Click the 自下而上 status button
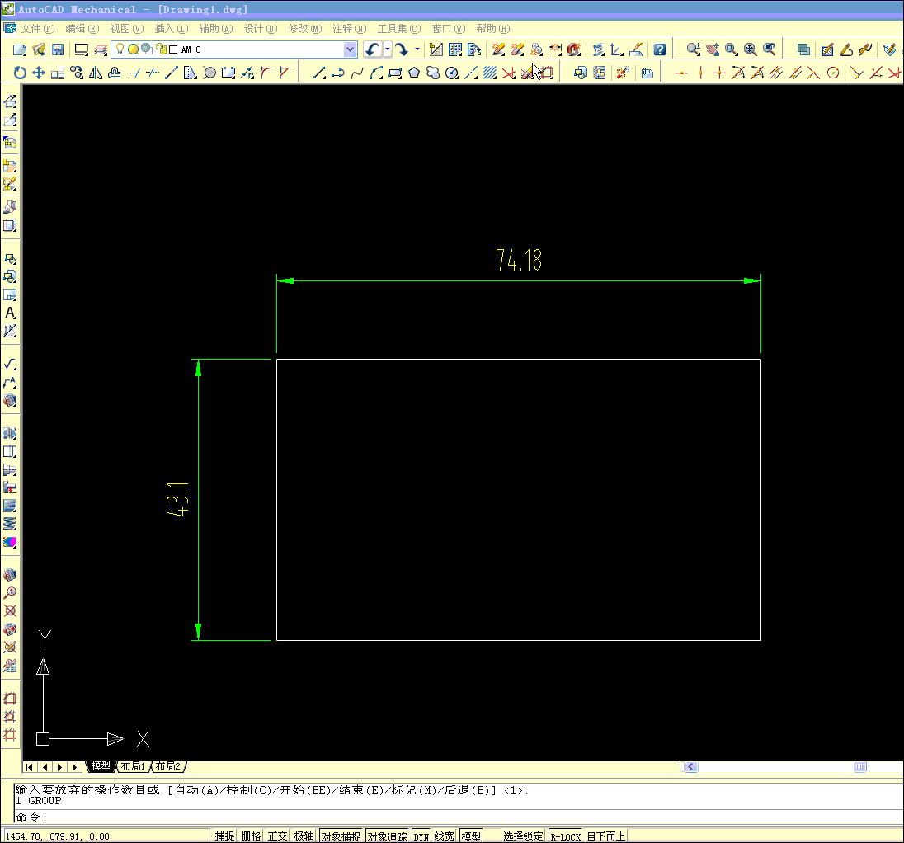904x843 pixels. click(x=606, y=836)
